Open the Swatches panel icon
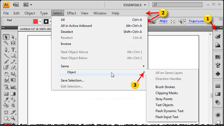 218,57
